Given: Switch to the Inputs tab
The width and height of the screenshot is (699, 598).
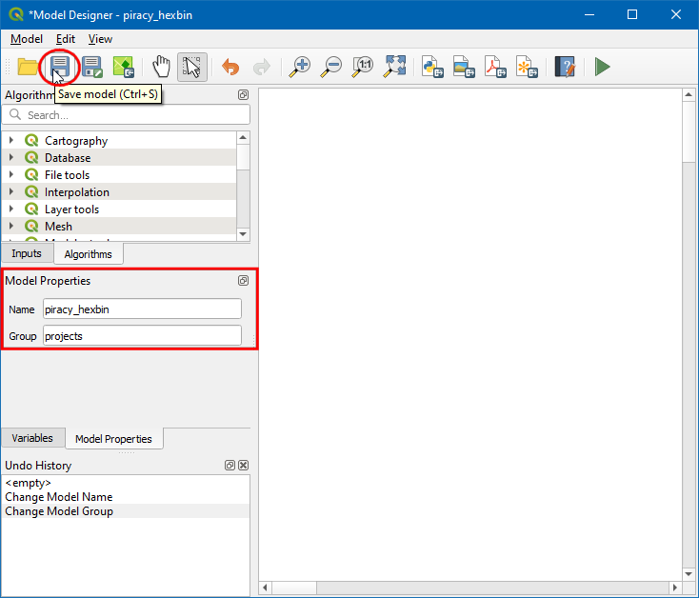Looking at the screenshot, I should [27, 253].
